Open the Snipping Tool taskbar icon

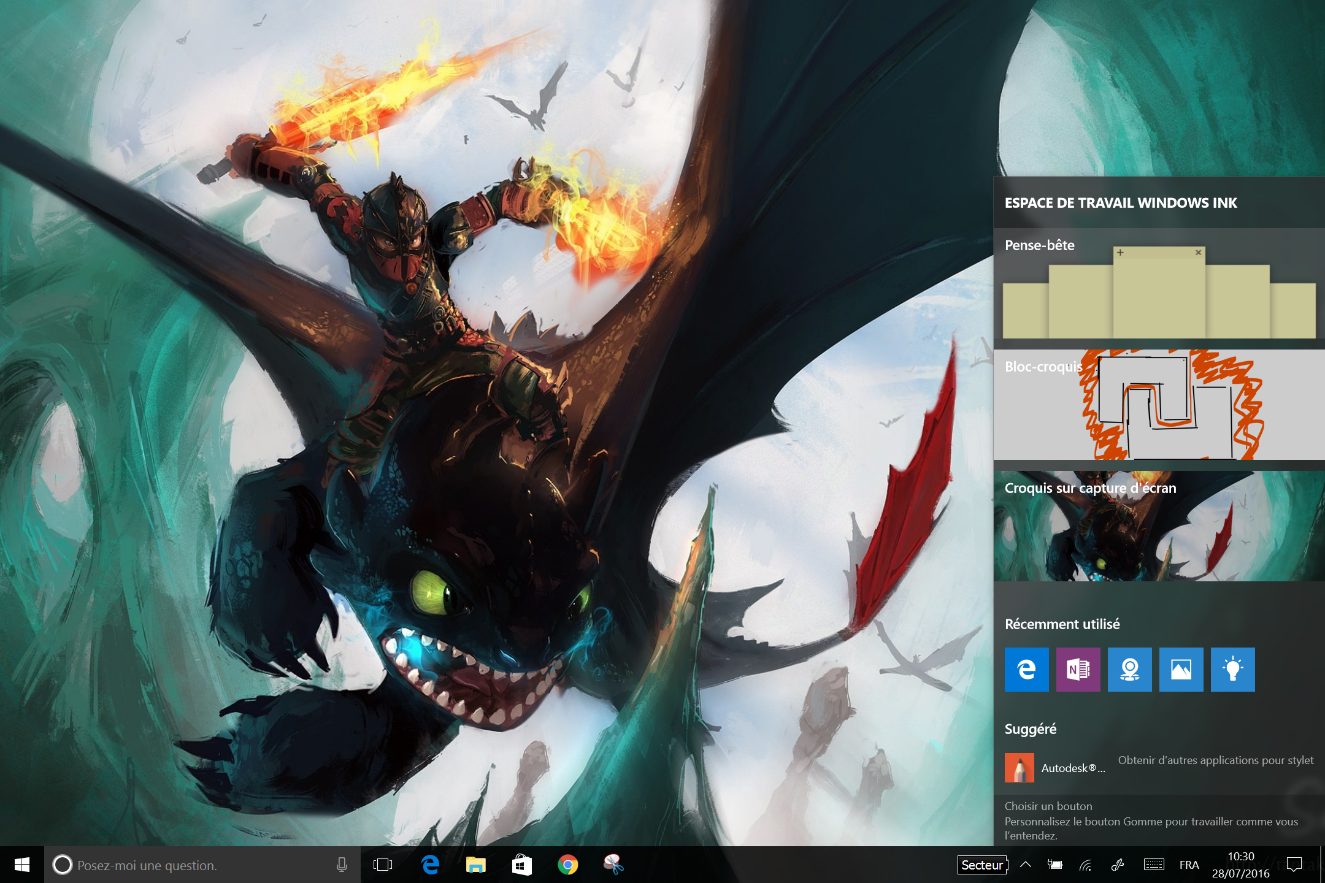pyautogui.click(x=613, y=865)
